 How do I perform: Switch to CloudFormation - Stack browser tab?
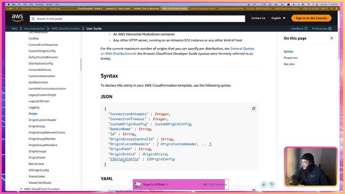90,9
